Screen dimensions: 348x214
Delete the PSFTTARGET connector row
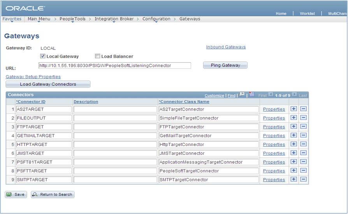coord(303,170)
